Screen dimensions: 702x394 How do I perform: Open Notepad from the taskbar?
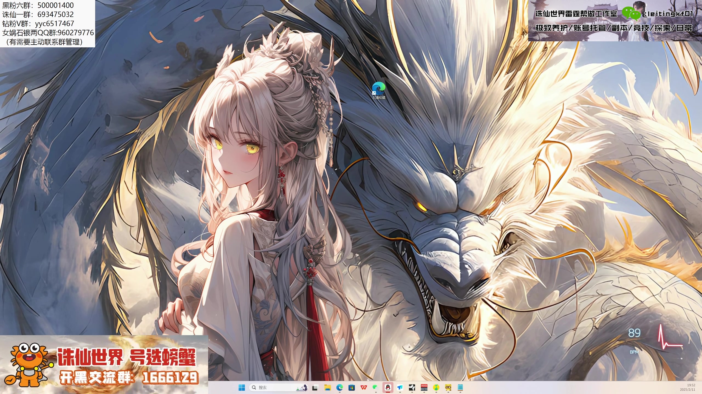(460, 388)
